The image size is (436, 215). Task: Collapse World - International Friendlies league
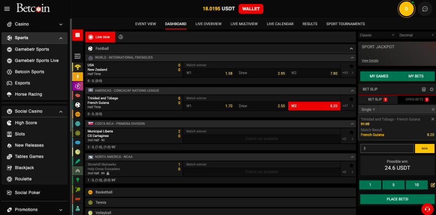click(x=352, y=58)
